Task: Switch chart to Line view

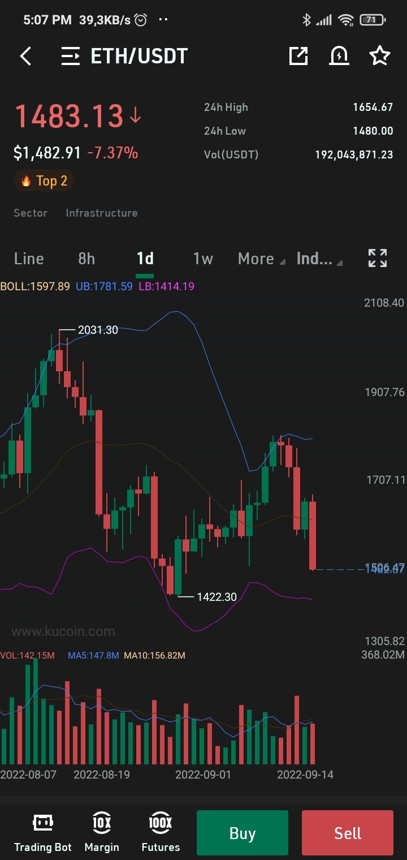Action: [29, 259]
